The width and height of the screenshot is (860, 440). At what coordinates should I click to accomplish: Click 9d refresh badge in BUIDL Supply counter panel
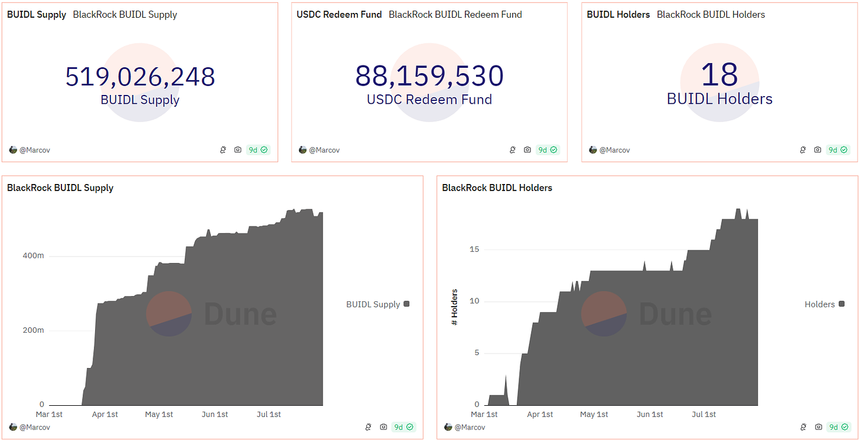point(258,150)
